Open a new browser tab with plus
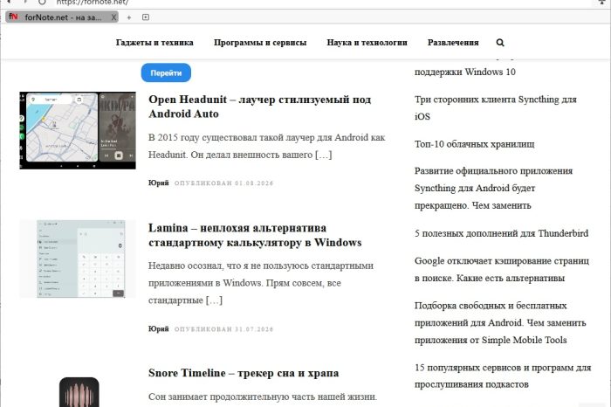 tap(129, 17)
